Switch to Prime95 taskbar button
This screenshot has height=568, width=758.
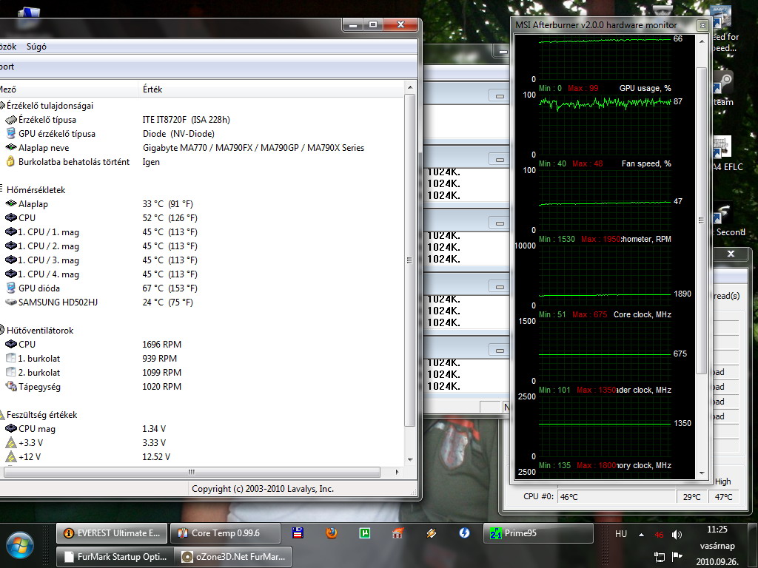[537, 533]
